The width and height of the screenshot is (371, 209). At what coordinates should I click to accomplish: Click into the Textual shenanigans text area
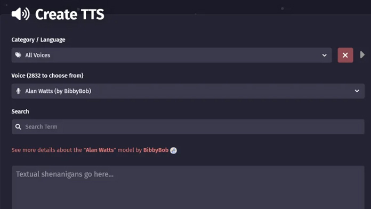188,187
